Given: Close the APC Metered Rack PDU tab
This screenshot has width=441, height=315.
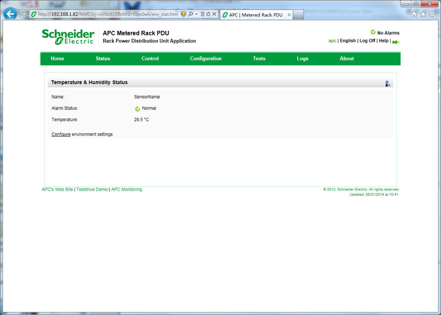Looking at the screenshot, I should (289, 15).
